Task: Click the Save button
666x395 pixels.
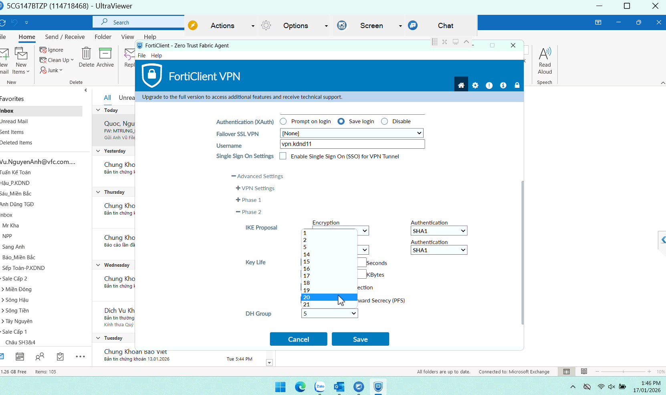Action: tap(360, 339)
